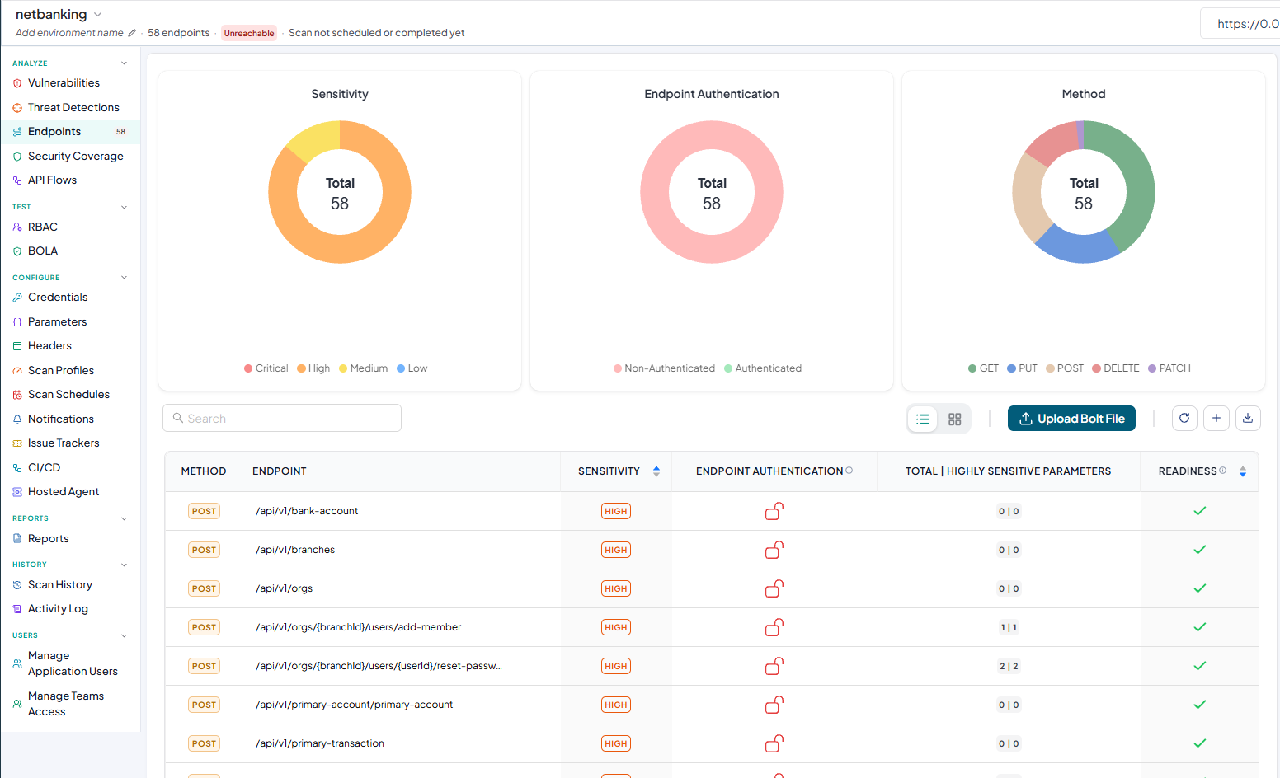Viewport: 1280px width, 778px height.
Task: Click the unlocked padlock for /api/v1/bank-account
Action: [774, 511]
